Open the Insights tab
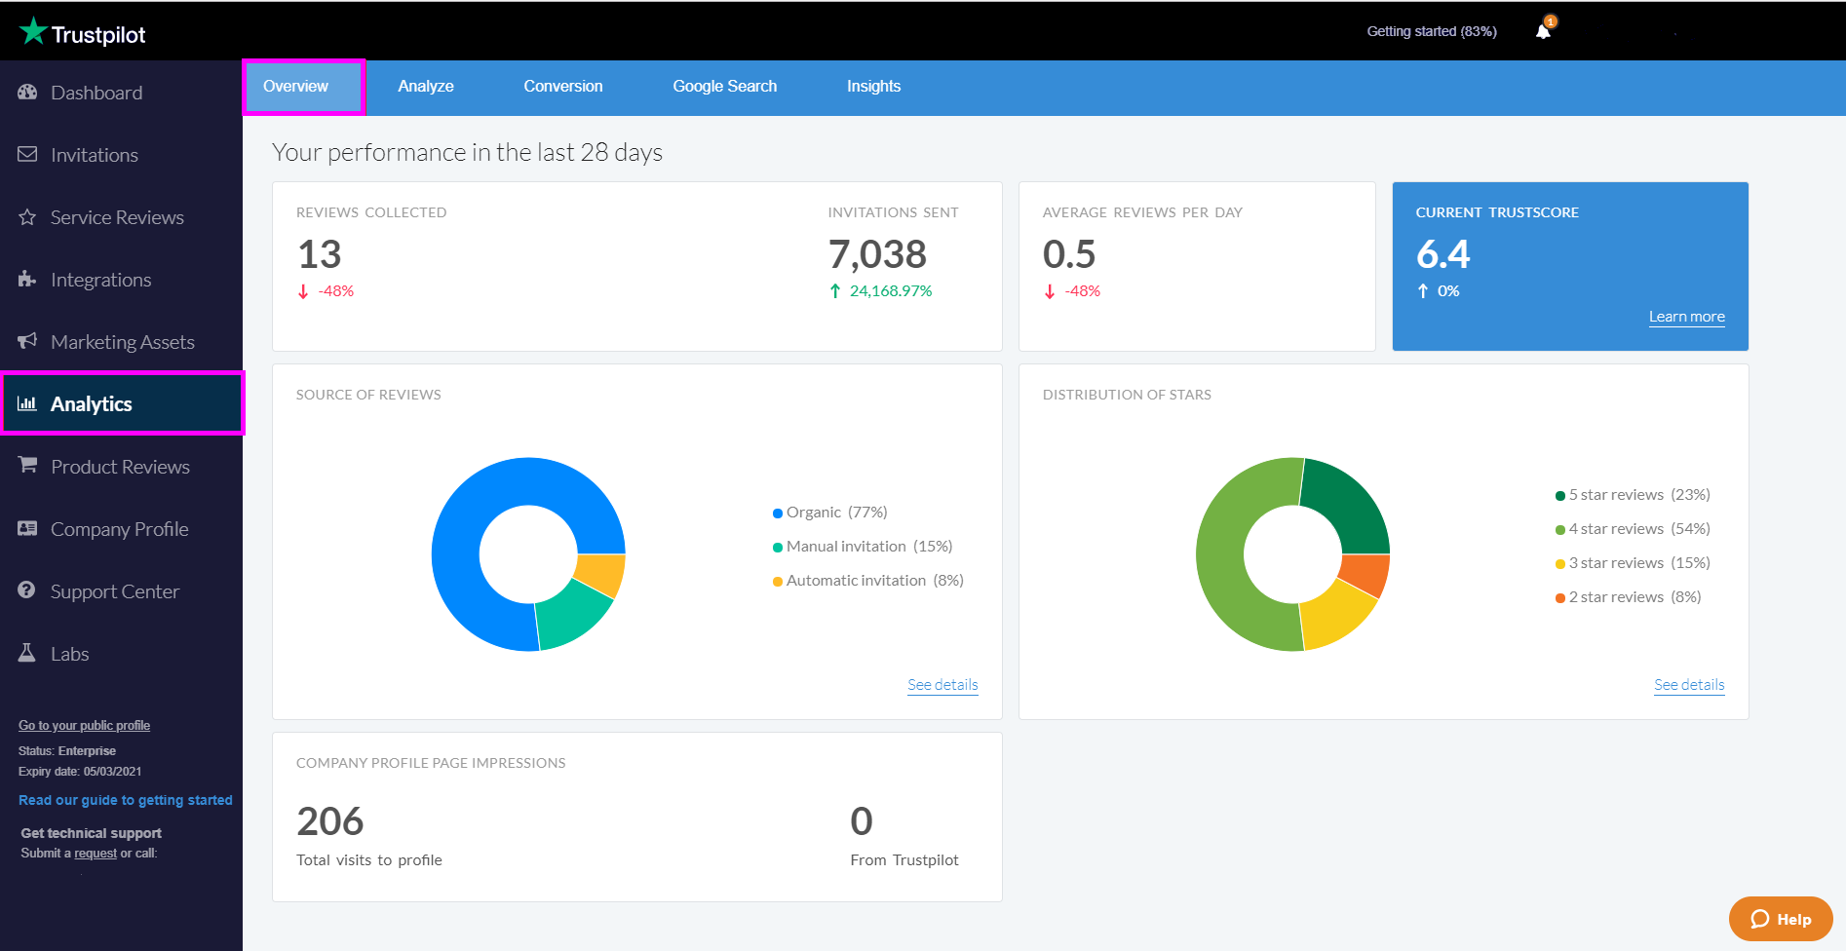Screen dimensions: 1846x951 873,87
